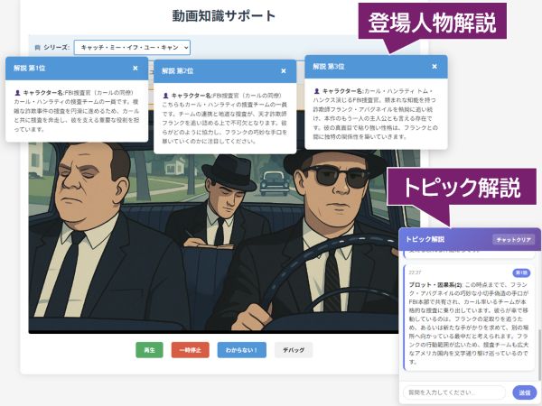Click the blue わからない！ button
The width and height of the screenshot is (542, 406).
241,350
